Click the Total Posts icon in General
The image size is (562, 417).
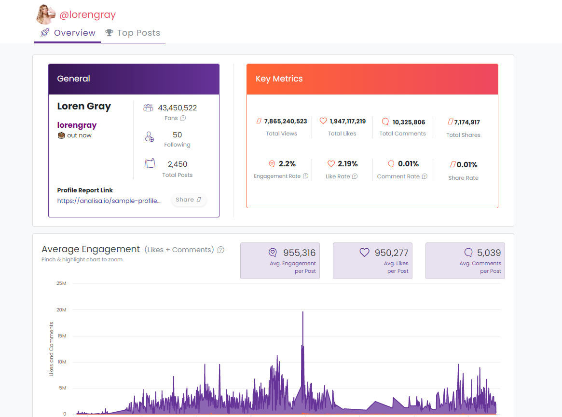(x=150, y=164)
